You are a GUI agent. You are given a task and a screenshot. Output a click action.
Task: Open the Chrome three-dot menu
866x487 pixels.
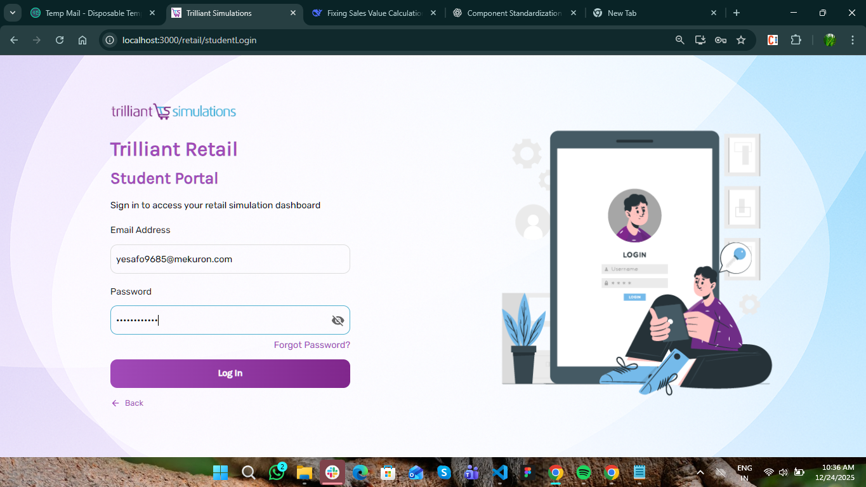(x=852, y=40)
